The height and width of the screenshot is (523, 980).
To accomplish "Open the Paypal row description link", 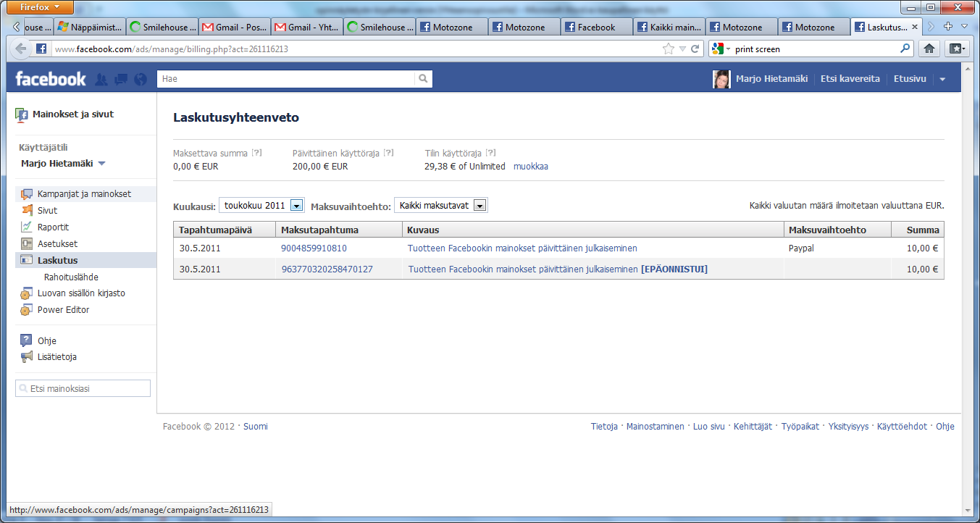I will 522,248.
